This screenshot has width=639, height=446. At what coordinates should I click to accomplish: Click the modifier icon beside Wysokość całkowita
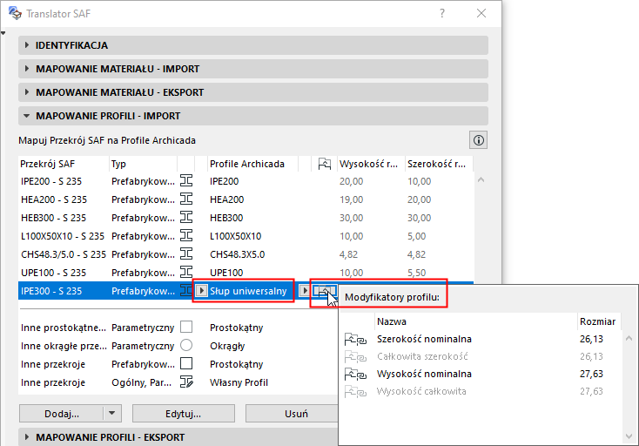tap(355, 391)
